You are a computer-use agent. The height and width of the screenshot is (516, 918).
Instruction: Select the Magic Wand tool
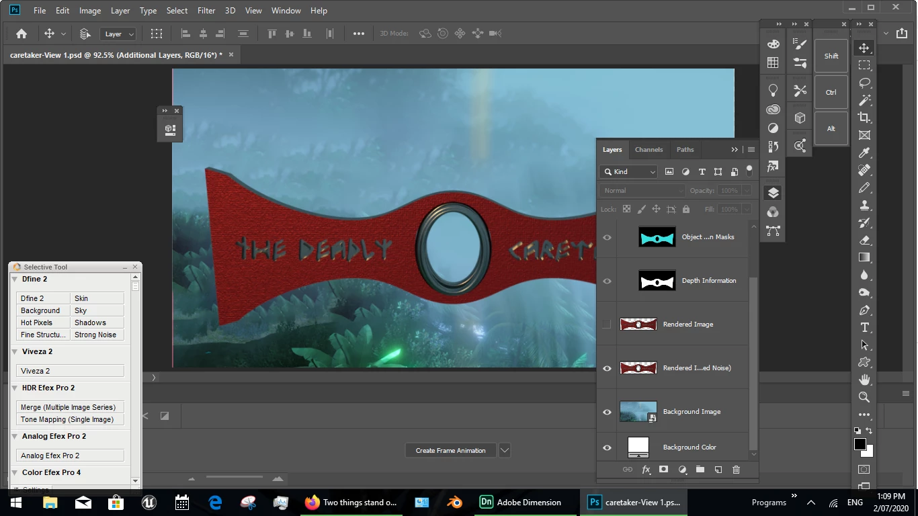coord(864,100)
